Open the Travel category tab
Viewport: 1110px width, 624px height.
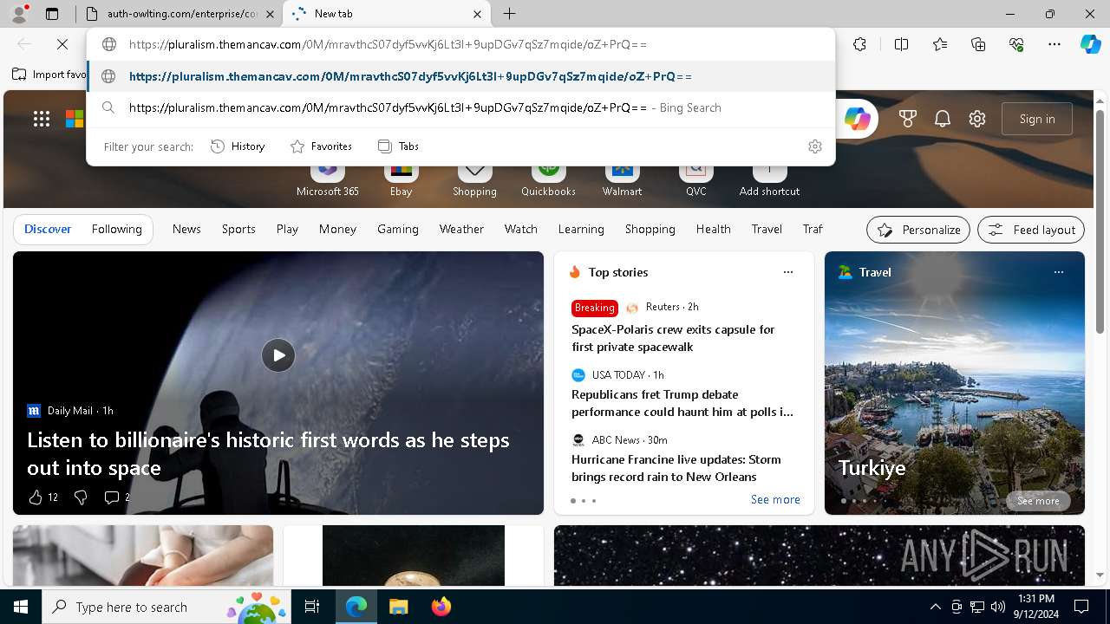click(x=767, y=229)
